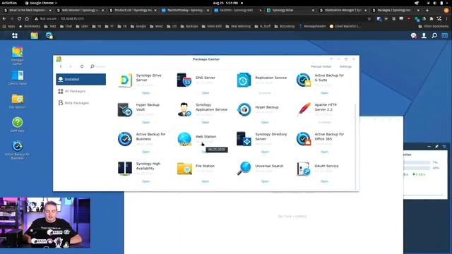Click Active Backup for Office 365 icon
452x254 pixels.
(304, 139)
